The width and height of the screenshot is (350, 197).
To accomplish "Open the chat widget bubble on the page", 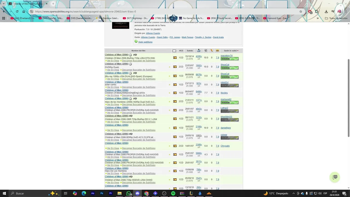I will (x=335, y=177).
